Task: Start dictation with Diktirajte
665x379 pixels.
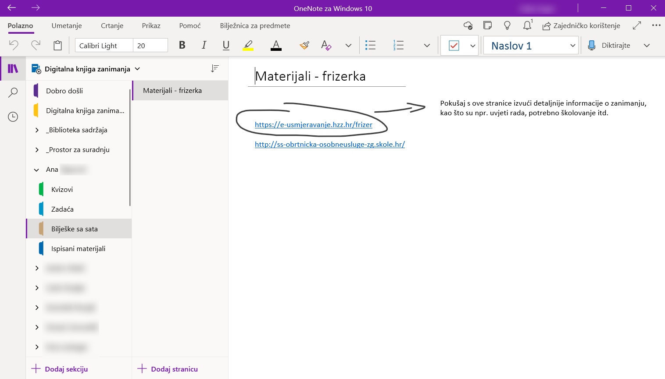Action: tap(609, 46)
